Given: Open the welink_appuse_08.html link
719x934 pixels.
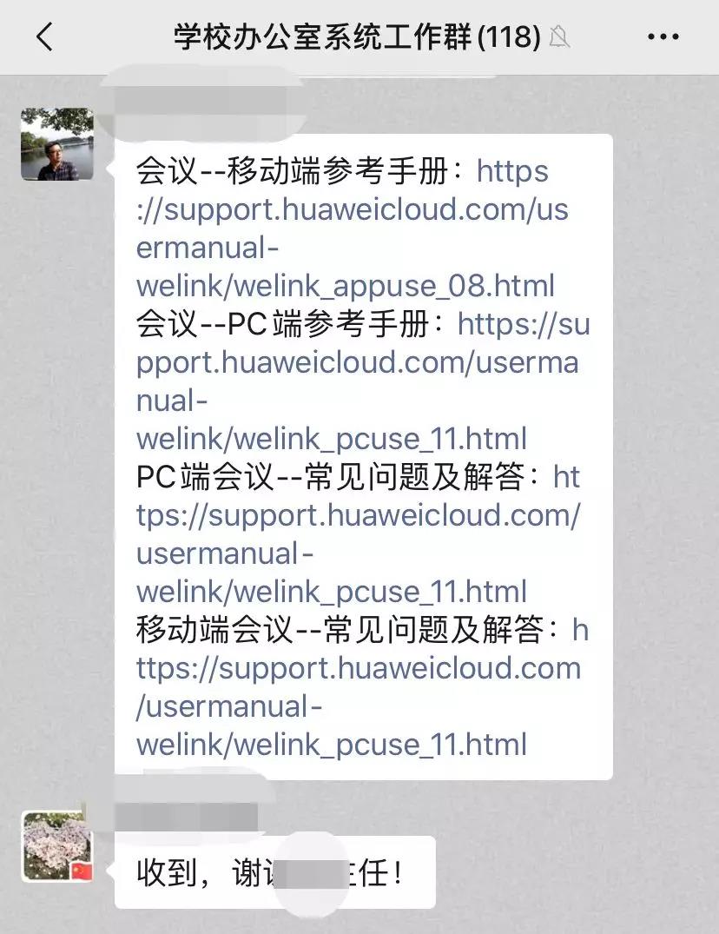Looking at the screenshot, I should tap(351, 229).
